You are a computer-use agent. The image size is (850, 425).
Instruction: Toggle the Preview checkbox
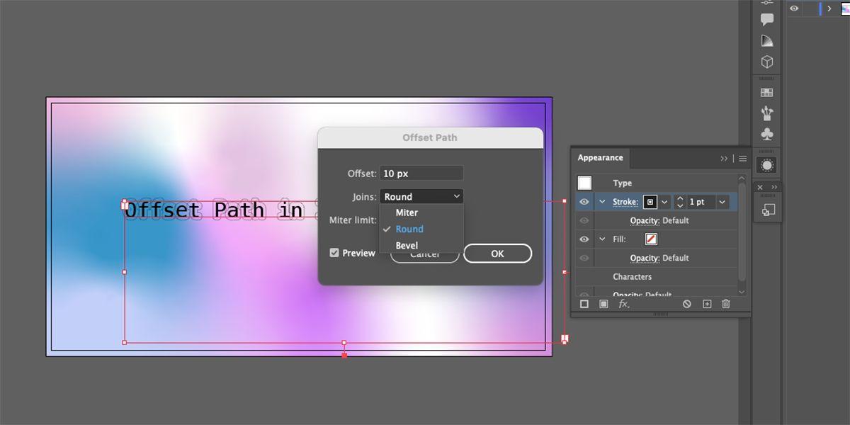click(334, 253)
